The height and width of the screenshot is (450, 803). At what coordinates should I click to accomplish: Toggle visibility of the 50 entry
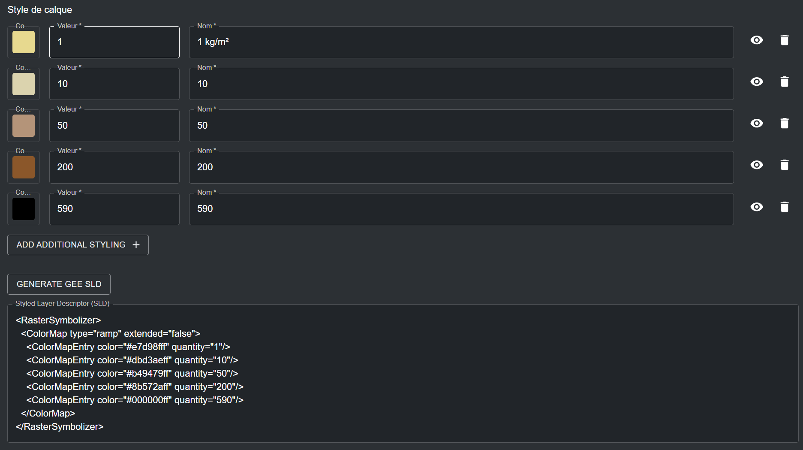(x=757, y=124)
